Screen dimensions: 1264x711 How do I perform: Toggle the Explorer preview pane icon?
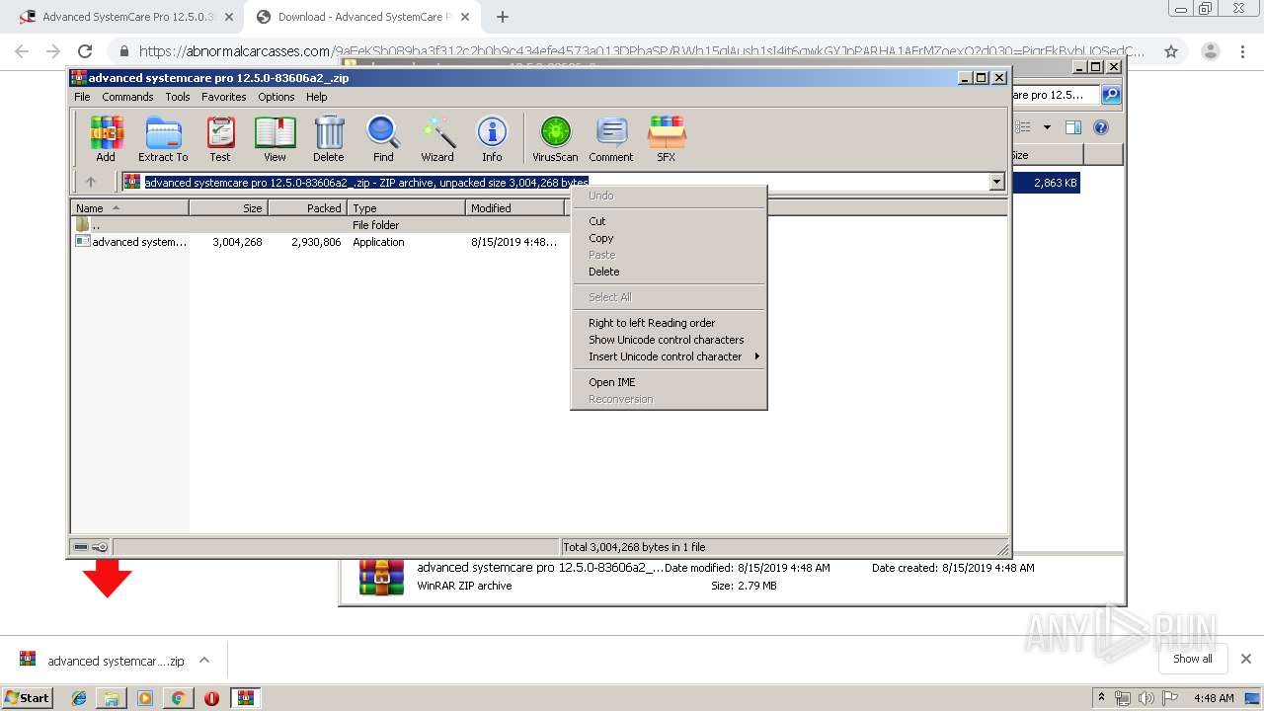(x=1073, y=127)
